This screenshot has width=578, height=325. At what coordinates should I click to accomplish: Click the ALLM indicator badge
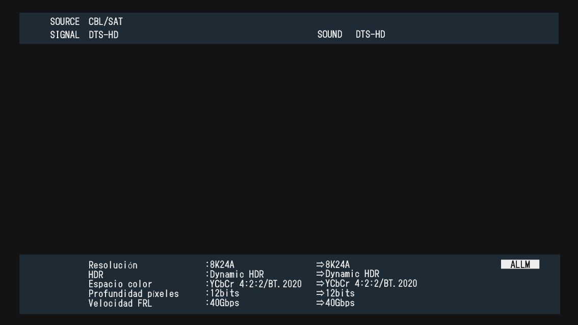520,264
